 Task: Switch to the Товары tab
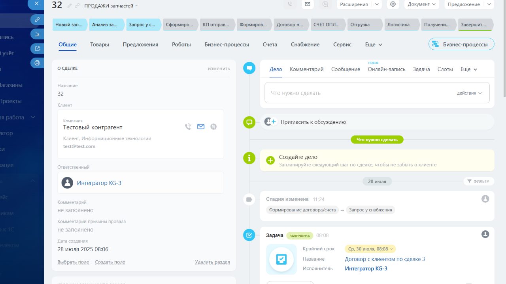point(100,45)
